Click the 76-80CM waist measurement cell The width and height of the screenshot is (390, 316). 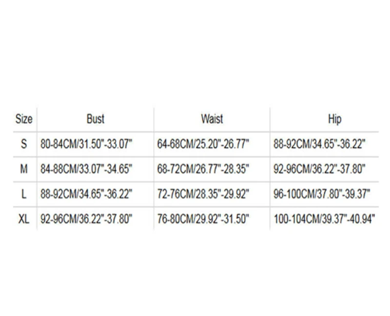[x=203, y=220]
